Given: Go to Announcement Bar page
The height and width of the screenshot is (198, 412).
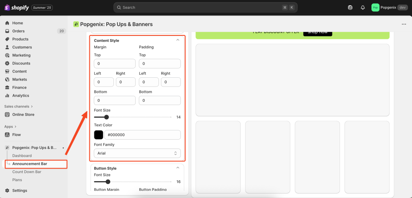Looking at the screenshot, I should [x=30, y=164].
